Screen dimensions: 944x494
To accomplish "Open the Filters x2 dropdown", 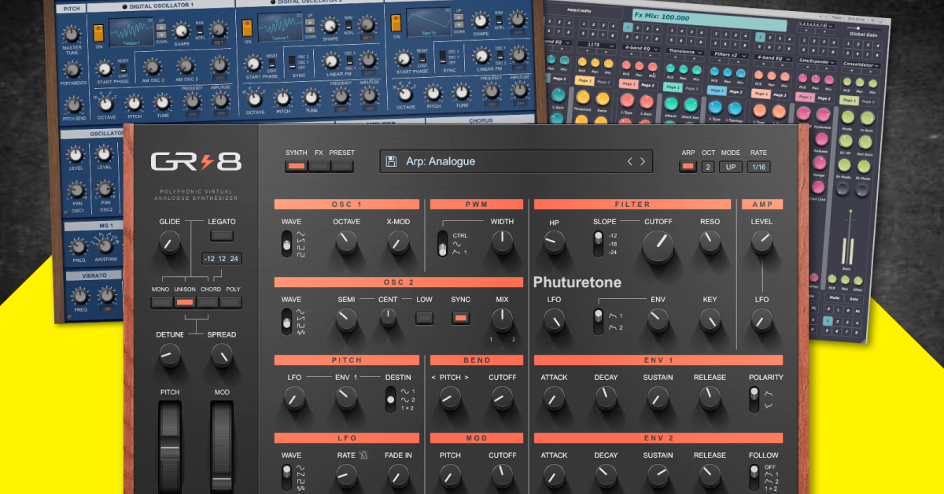I will (729, 54).
